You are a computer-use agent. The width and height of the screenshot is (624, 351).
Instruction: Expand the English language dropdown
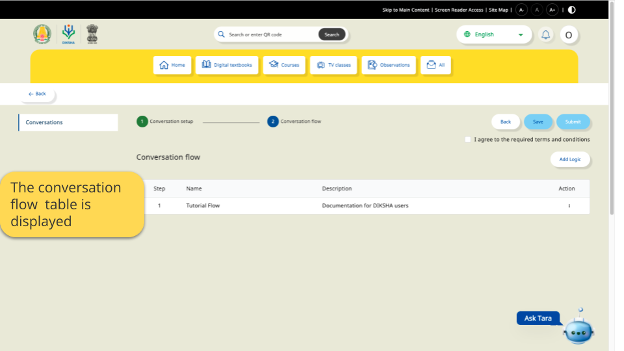[494, 34]
